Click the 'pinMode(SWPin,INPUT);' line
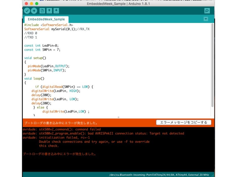The width and height of the screenshot is (237, 177). [x=47, y=70]
